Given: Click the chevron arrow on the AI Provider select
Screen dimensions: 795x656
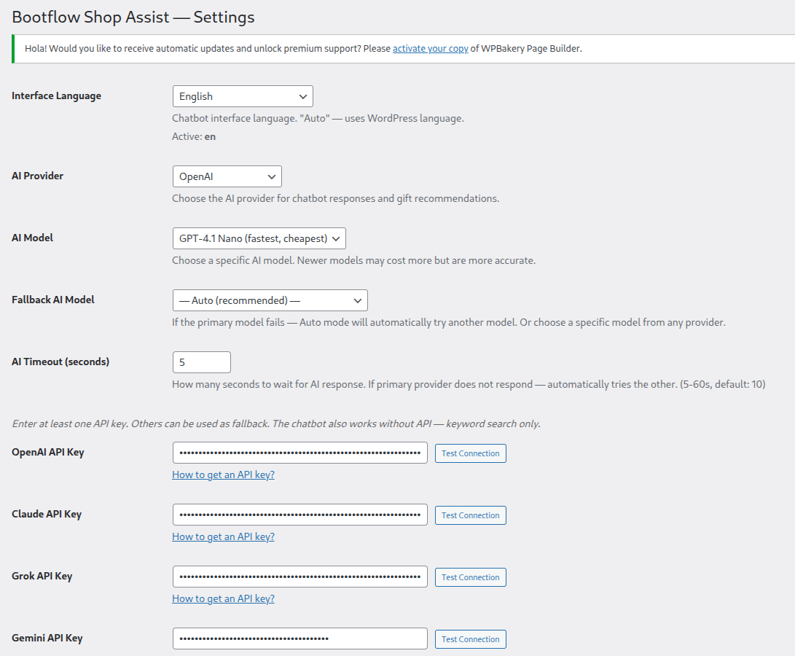Looking at the screenshot, I should coord(272,176).
